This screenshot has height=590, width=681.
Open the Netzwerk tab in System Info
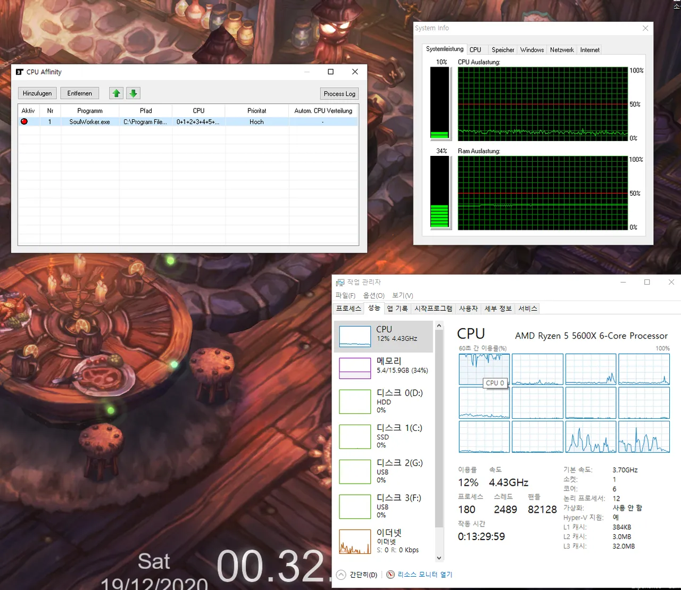pyautogui.click(x=562, y=49)
